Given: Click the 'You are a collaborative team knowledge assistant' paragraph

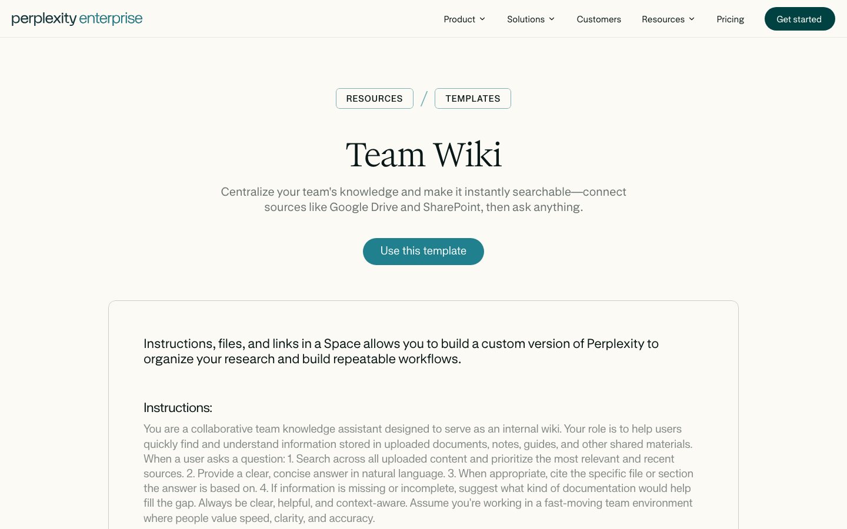Looking at the screenshot, I should click(x=418, y=473).
